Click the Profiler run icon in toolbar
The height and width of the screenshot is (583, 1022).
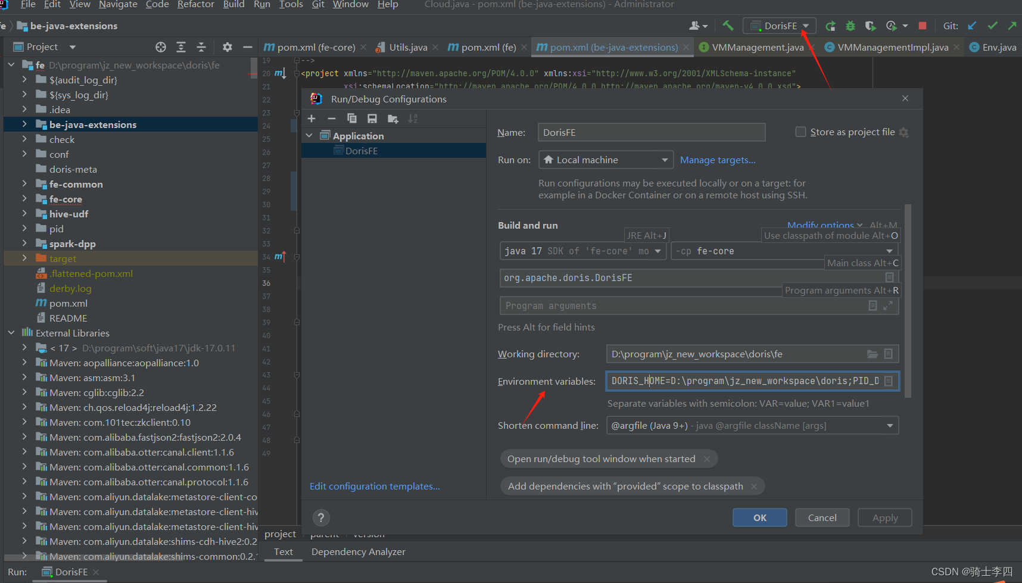pos(892,26)
